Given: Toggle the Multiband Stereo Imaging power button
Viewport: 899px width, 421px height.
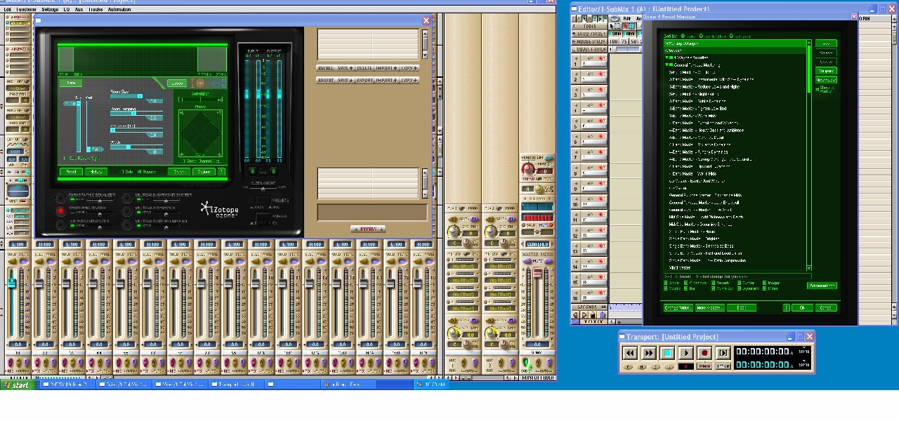Looking at the screenshot, I should point(127,225).
